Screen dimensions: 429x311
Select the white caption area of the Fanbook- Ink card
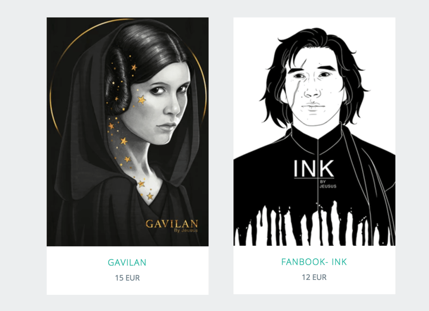[314, 270]
